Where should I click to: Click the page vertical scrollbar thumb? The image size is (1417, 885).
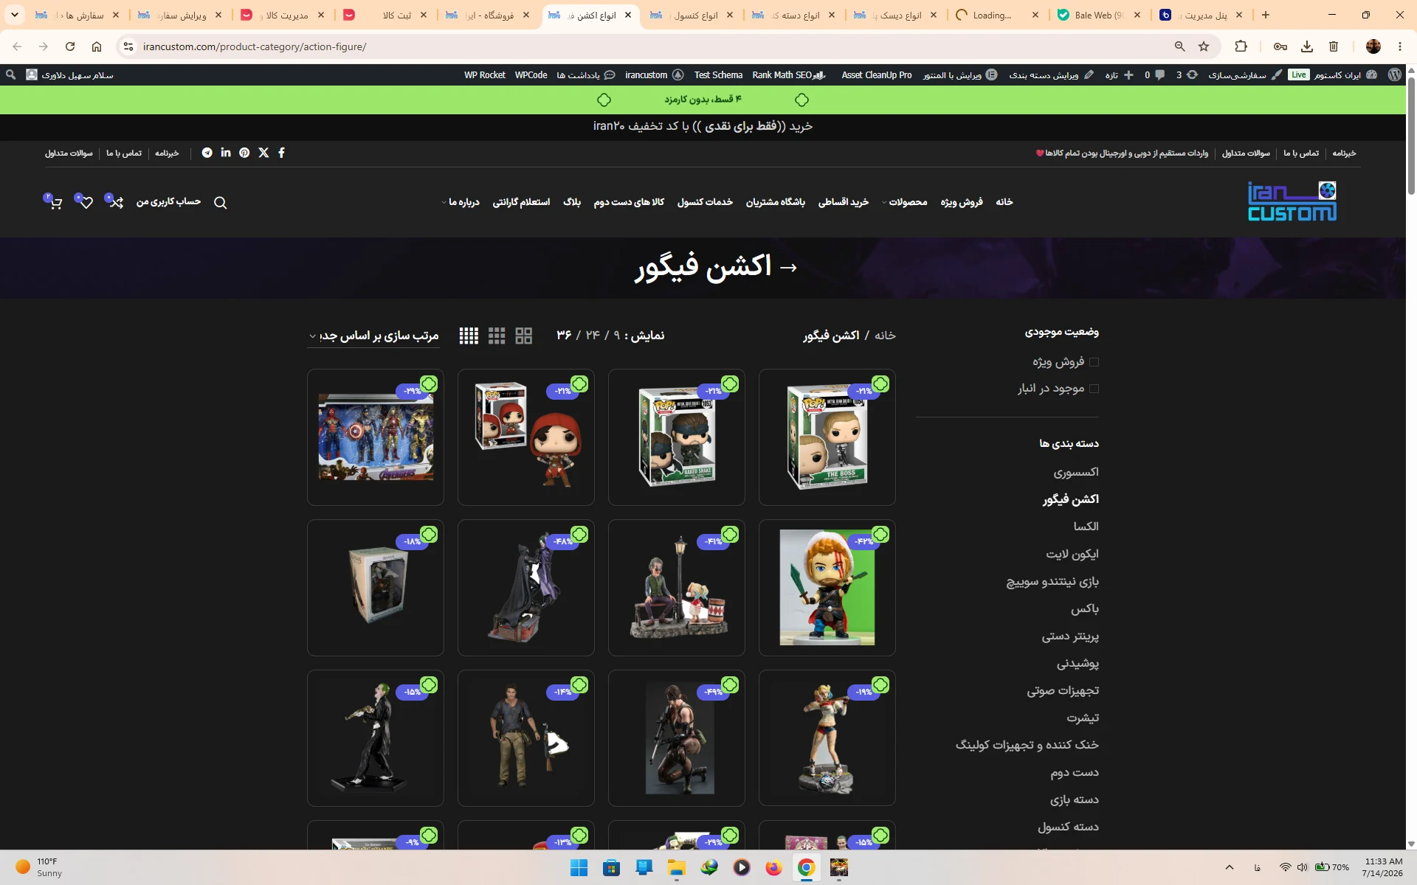[x=1411, y=135]
